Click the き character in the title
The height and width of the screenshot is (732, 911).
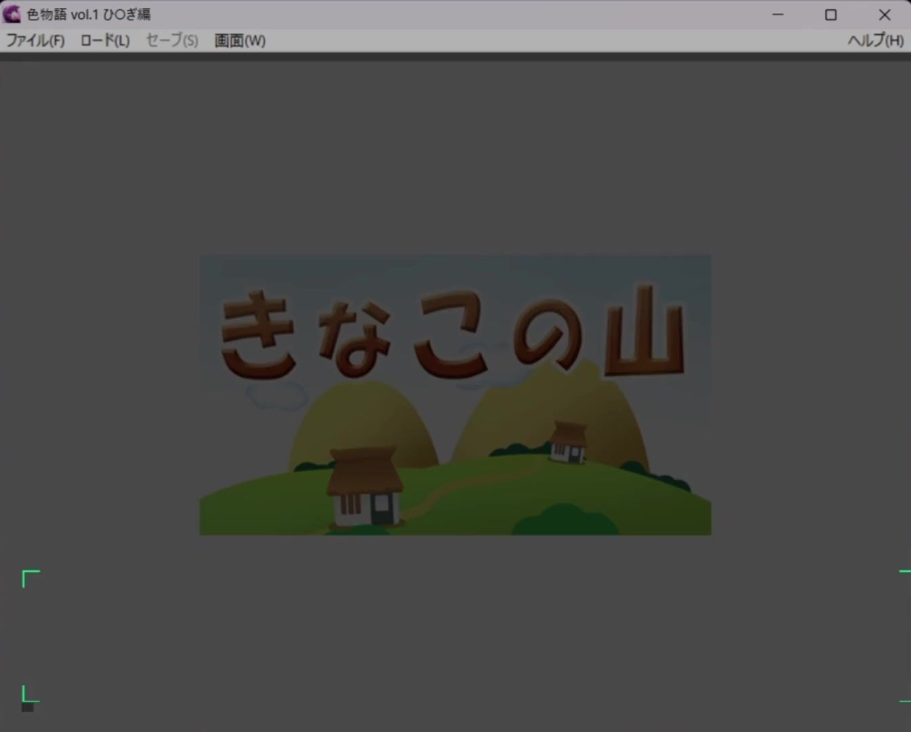258,334
